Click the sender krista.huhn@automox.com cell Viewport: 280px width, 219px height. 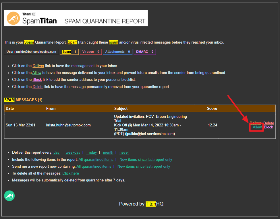[x=68, y=125]
